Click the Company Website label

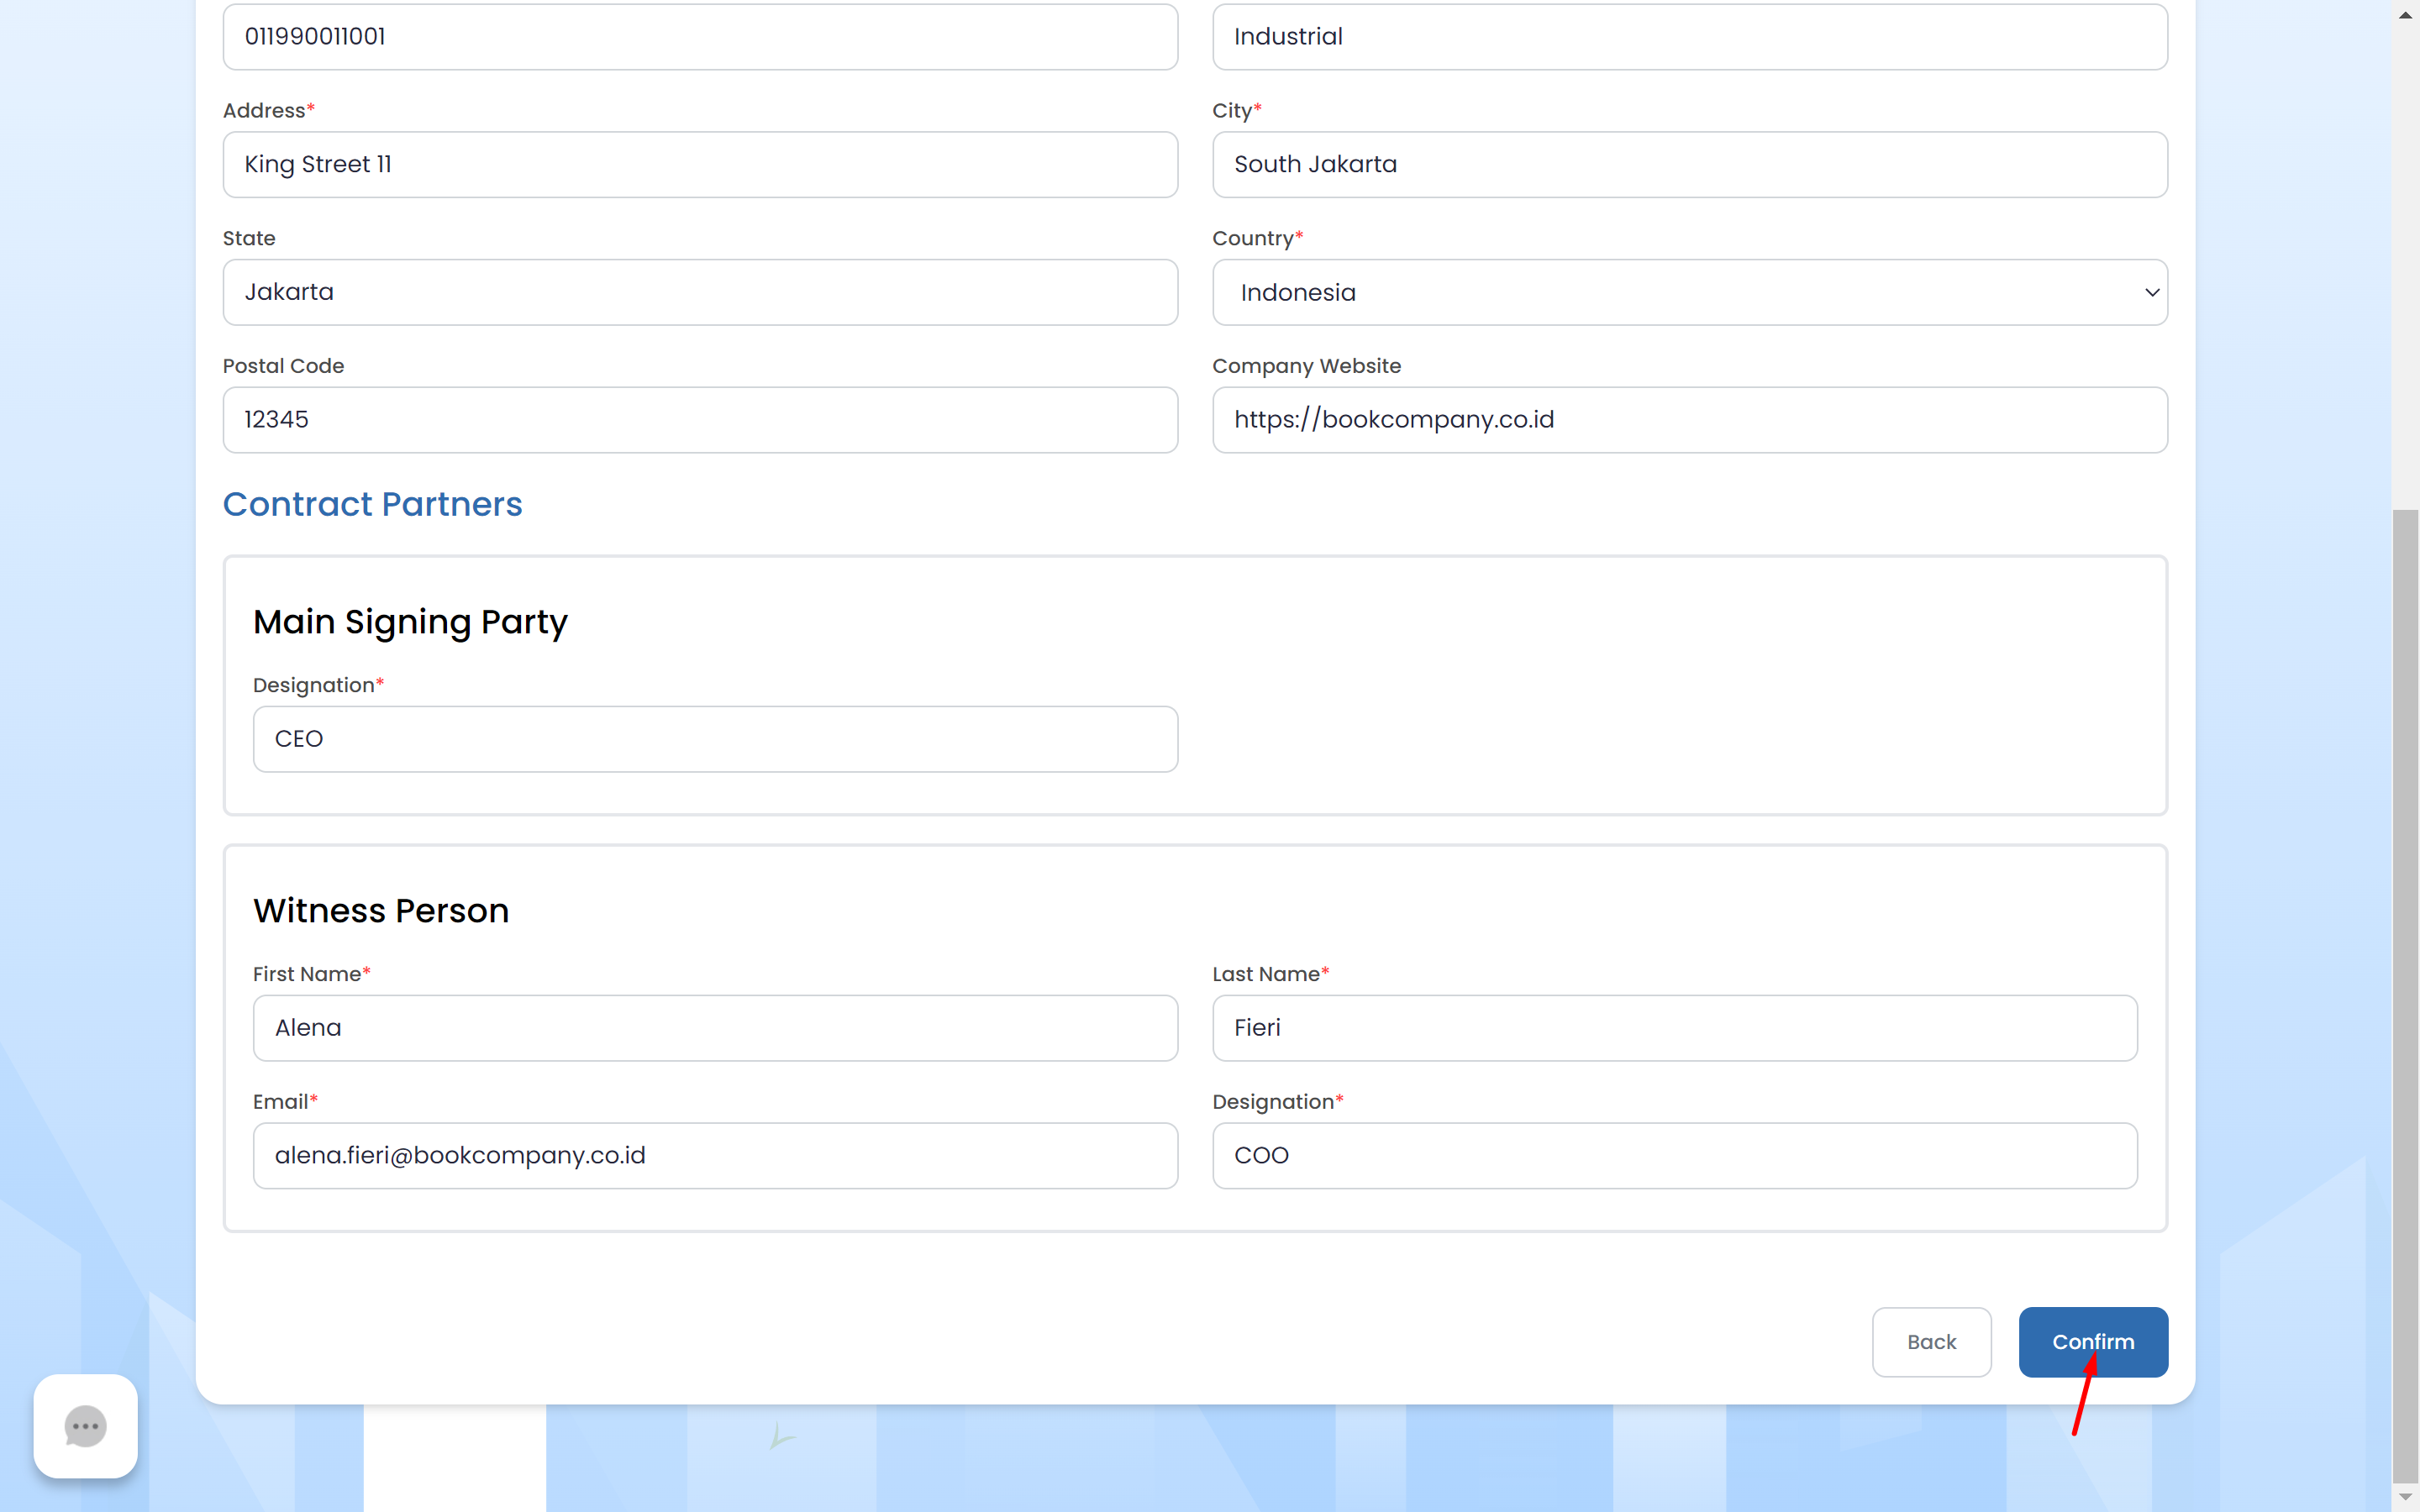point(1306,366)
